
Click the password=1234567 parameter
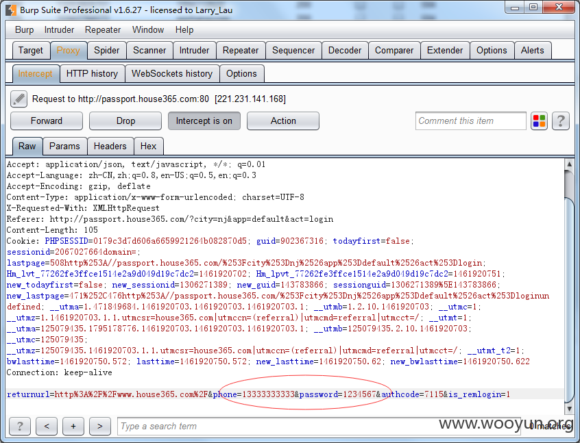[338, 394]
